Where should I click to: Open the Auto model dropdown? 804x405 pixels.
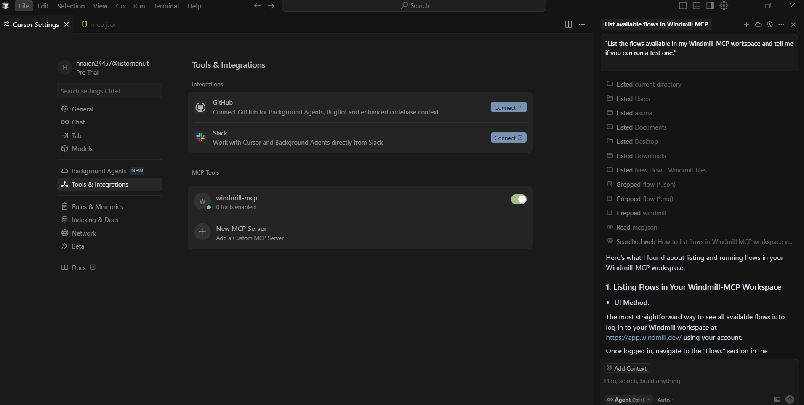pos(666,400)
